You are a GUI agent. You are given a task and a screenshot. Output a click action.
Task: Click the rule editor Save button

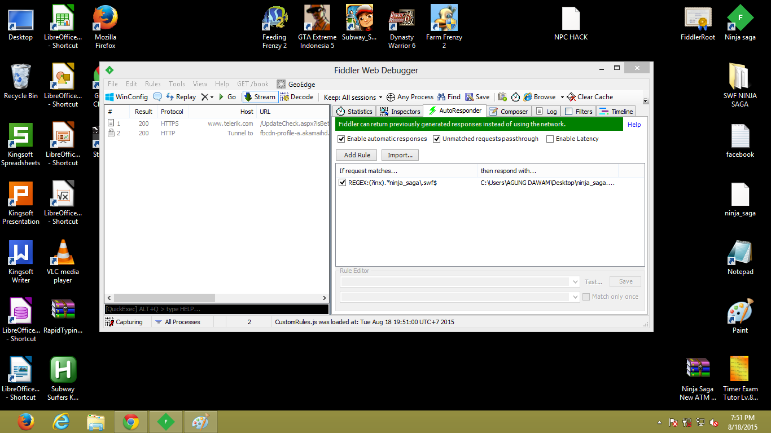(x=625, y=281)
